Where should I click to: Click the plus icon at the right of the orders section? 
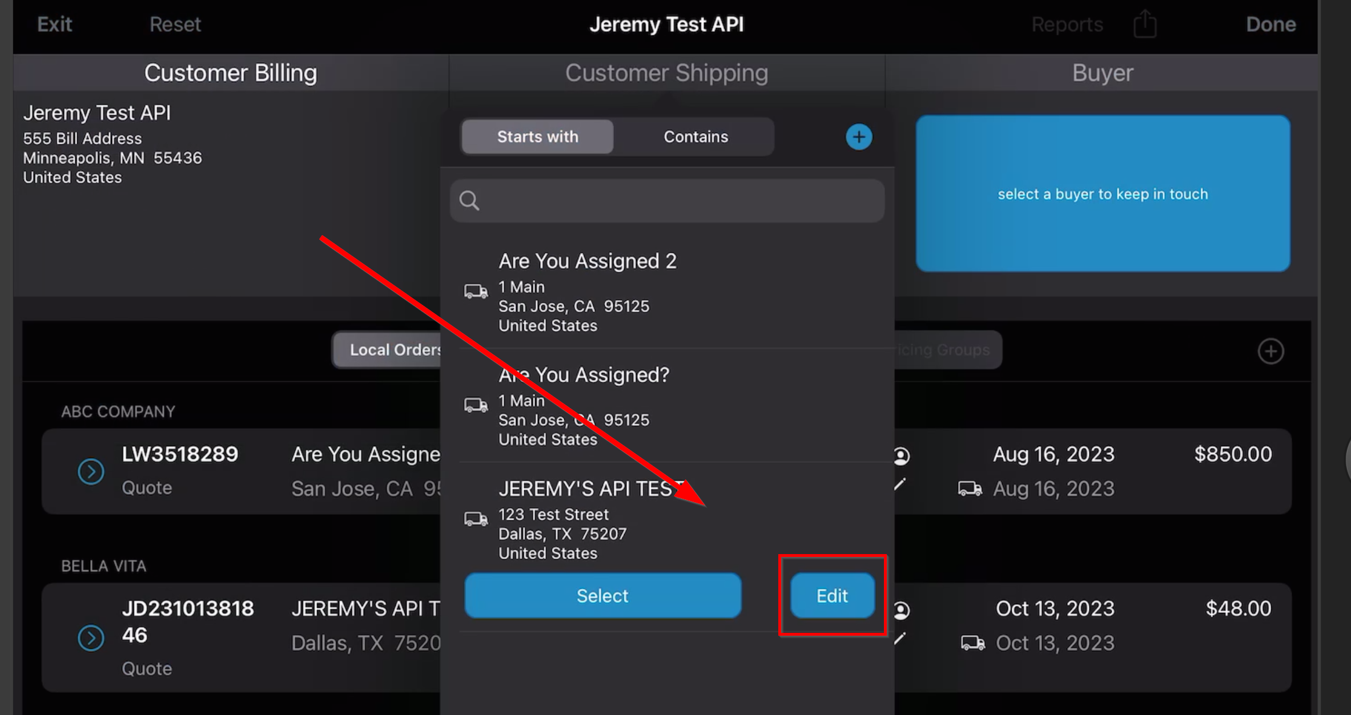point(1271,351)
